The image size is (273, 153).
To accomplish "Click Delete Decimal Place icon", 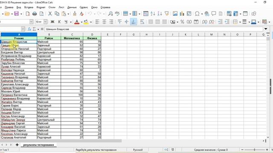I will coord(212,22).
